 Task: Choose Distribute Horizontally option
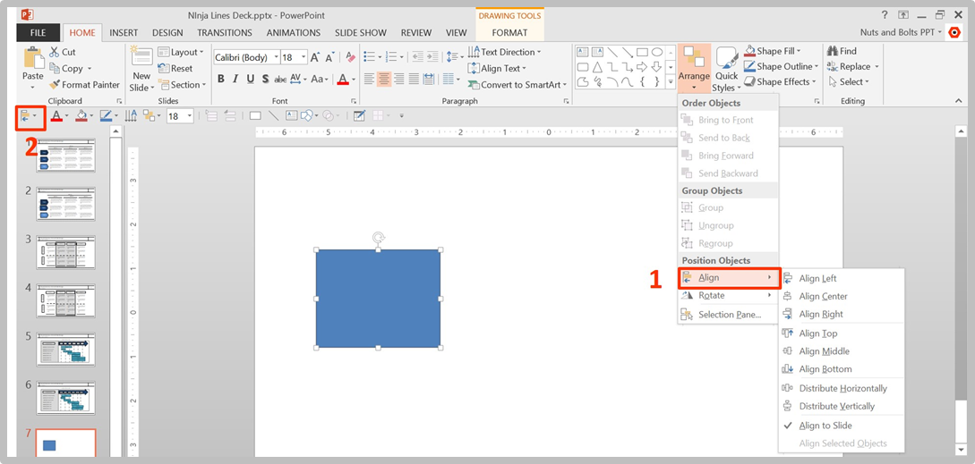coord(841,388)
